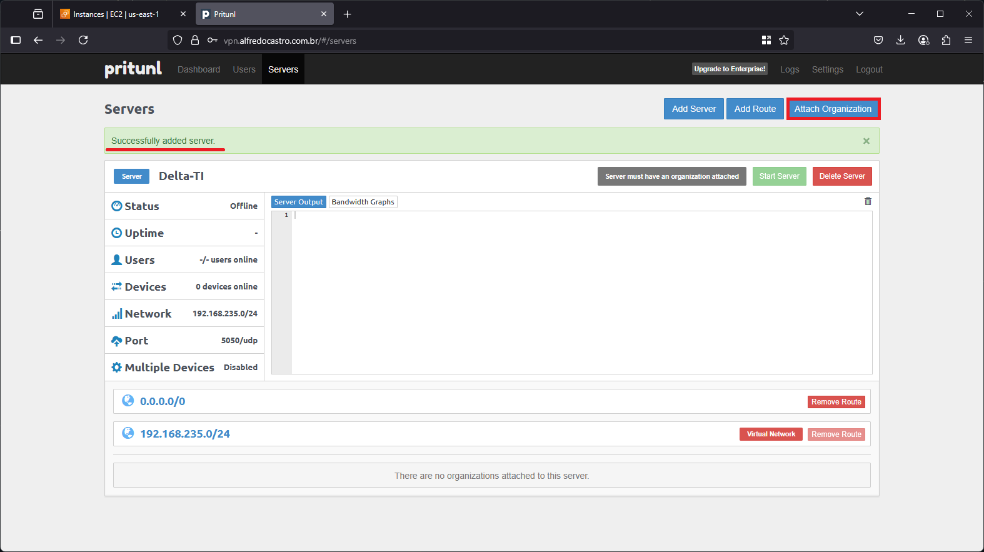Viewport: 984px width, 552px height.
Task: Click 'There are no organizations attached' message
Action: coord(492,476)
